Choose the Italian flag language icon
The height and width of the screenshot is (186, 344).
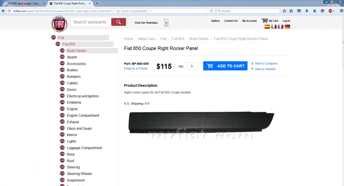[x=274, y=27]
